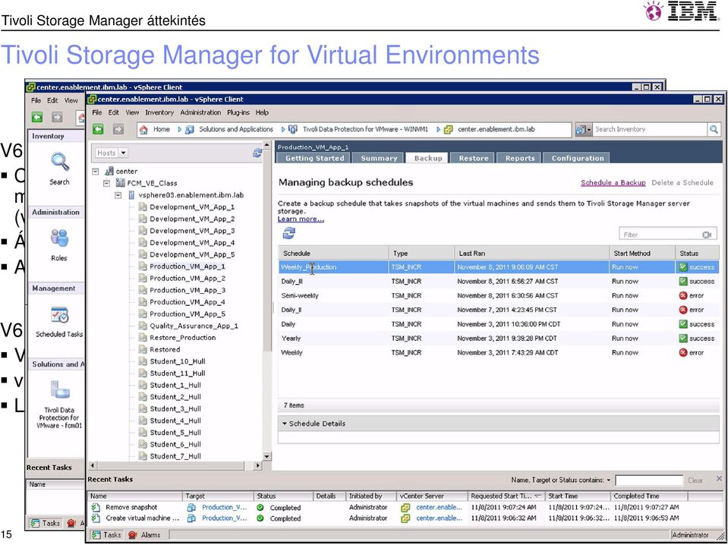Click the Tasks button in front window status bar
This screenshot has width=728, height=545.
coord(106,535)
